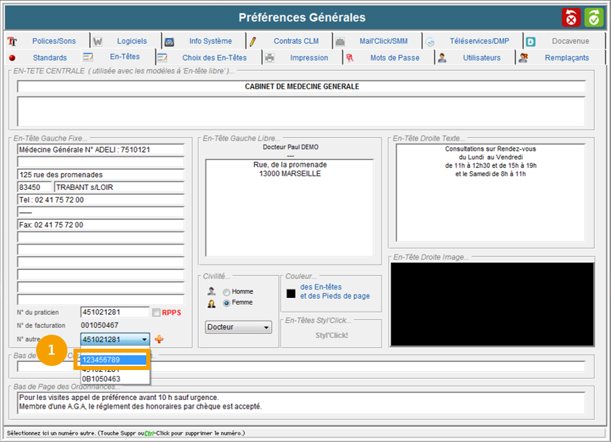Viewport: 611px width, 442px height.
Task: Open the Docteur title dropdown
Action: [x=238, y=327]
